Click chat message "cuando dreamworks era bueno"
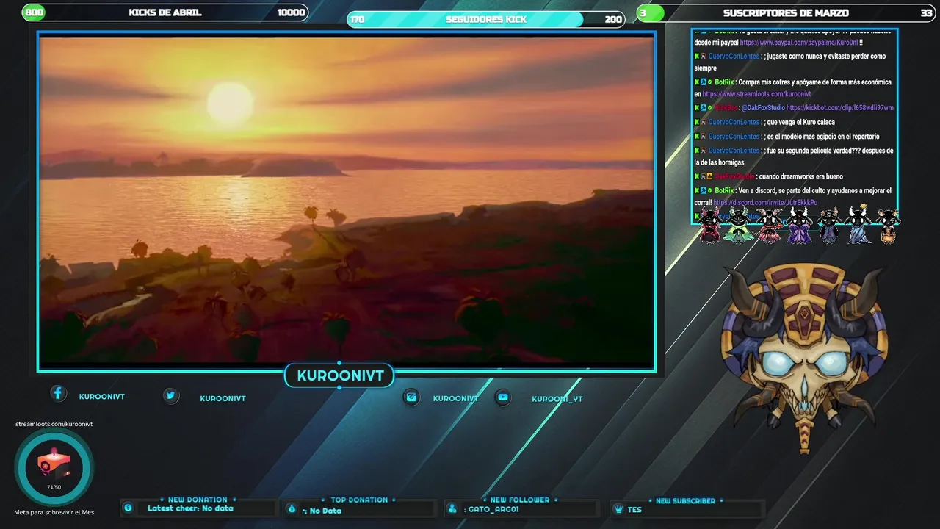The height and width of the screenshot is (529, 940). coord(800,176)
